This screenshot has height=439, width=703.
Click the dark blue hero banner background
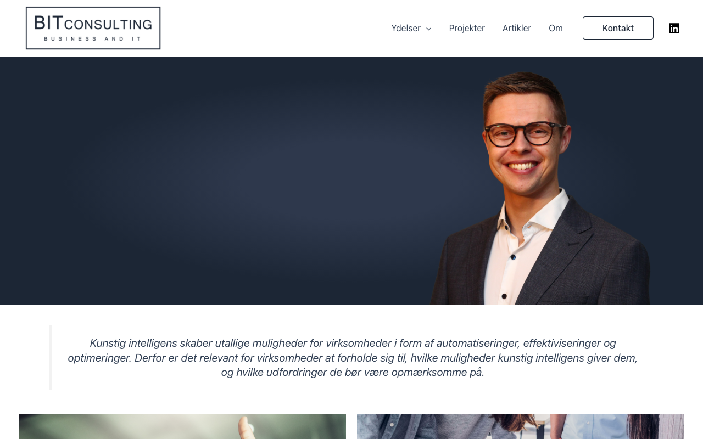[220, 181]
